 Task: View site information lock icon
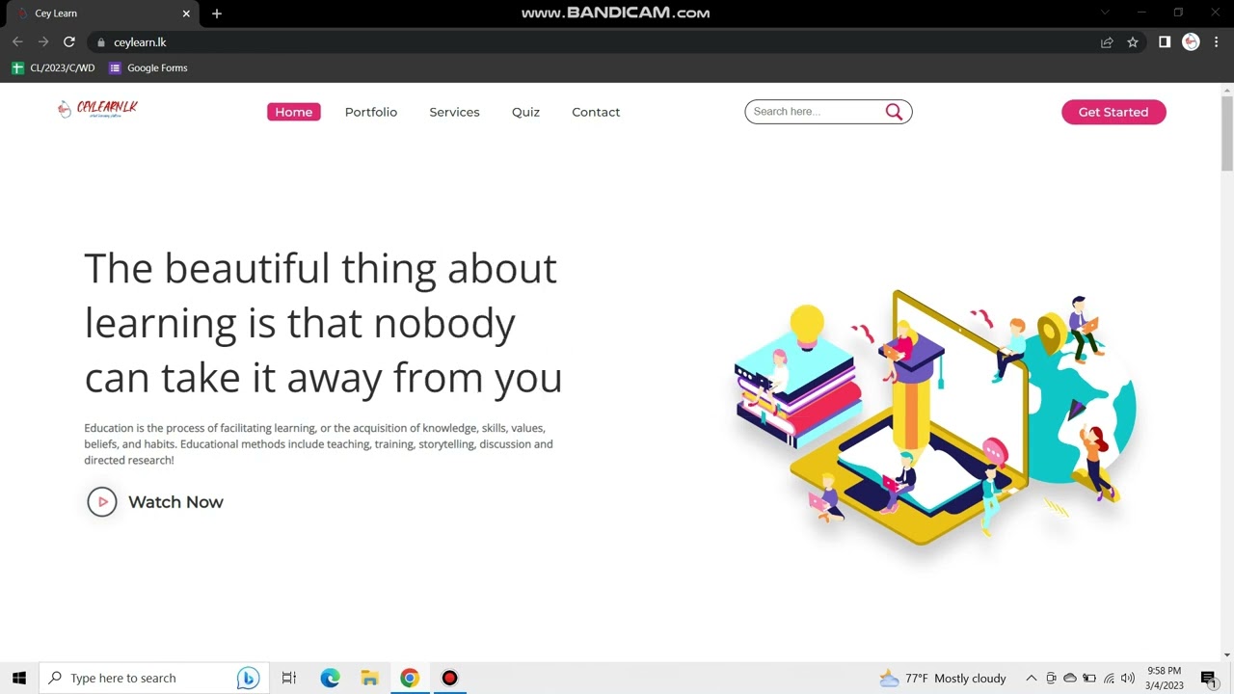[101, 42]
